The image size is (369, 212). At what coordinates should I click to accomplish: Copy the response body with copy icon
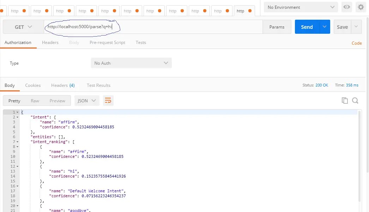345,100
